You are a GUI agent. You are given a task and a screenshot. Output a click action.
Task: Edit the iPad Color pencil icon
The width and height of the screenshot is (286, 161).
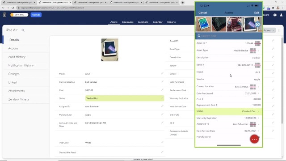(162, 142)
